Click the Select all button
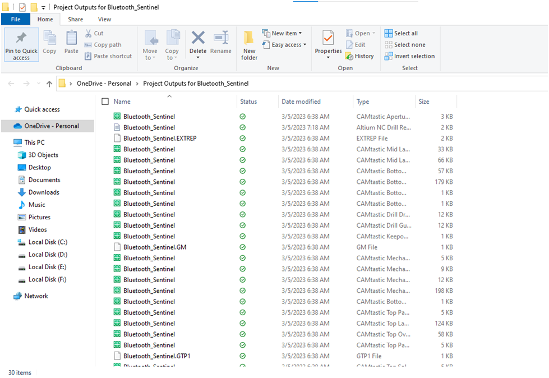The image size is (549, 378). click(x=401, y=33)
